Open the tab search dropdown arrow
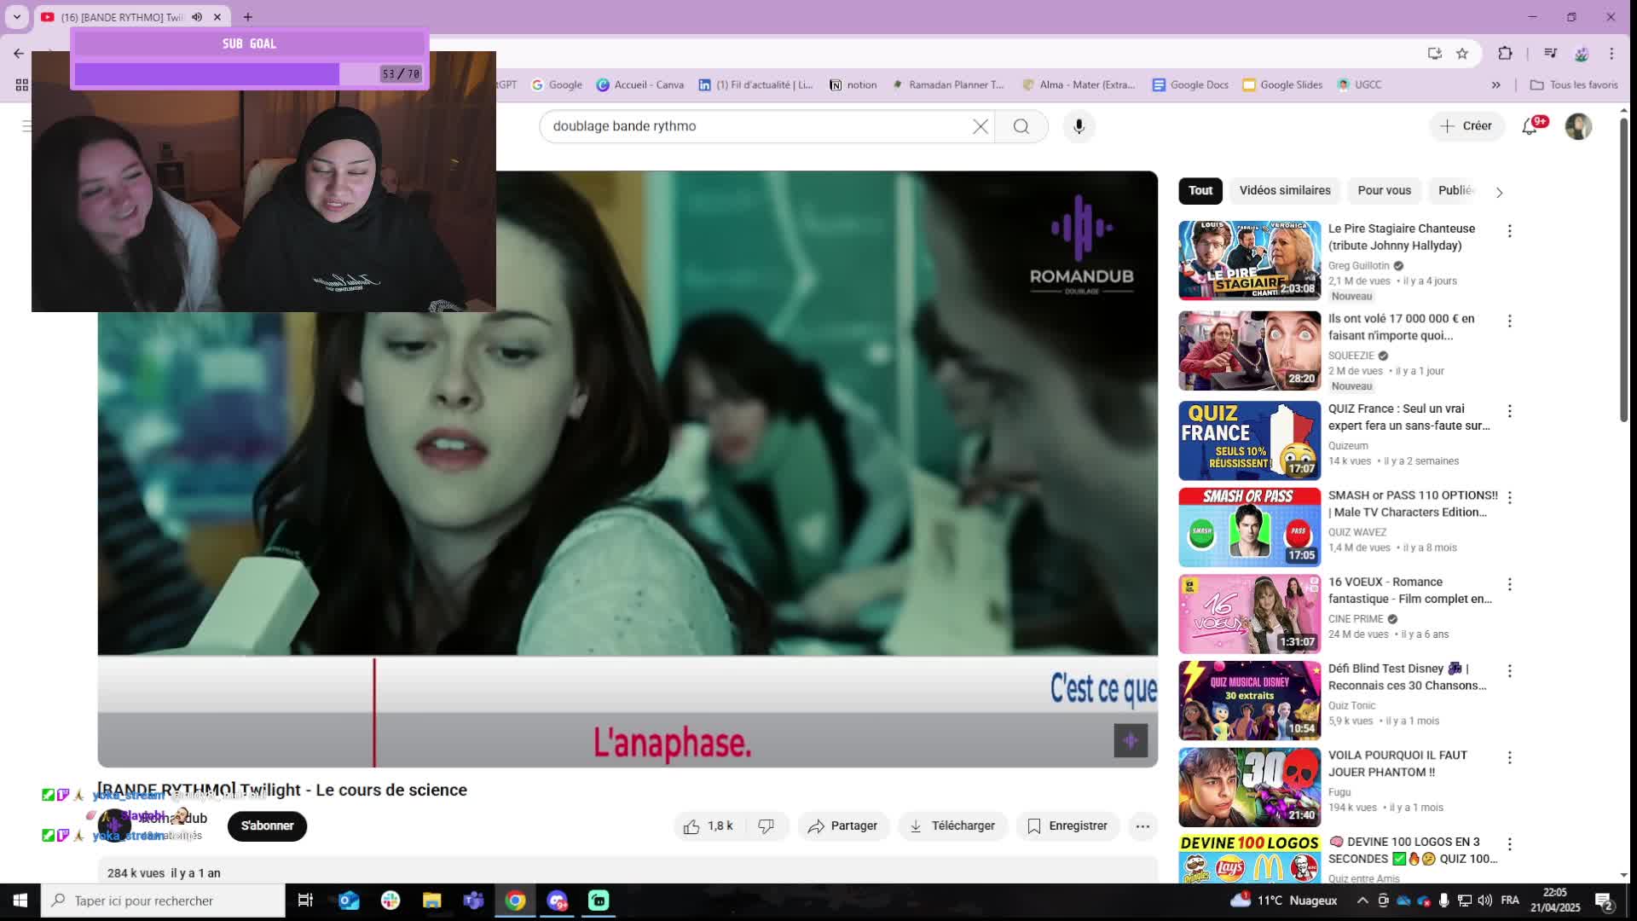Viewport: 1637px width, 921px height. click(x=16, y=17)
